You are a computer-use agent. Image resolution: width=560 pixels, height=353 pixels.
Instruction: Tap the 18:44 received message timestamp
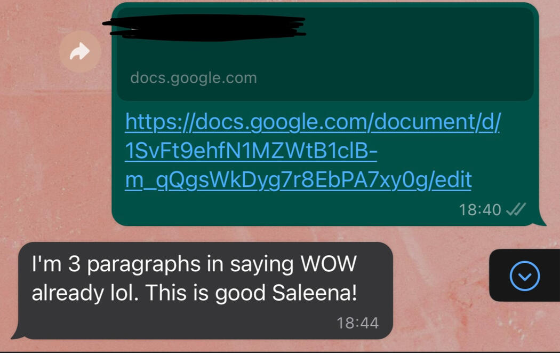pos(357,323)
